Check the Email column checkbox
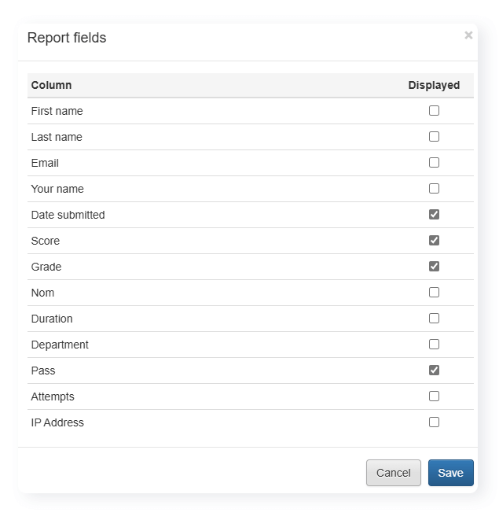Image resolution: width=499 pixels, height=520 pixels. pyautogui.click(x=434, y=163)
